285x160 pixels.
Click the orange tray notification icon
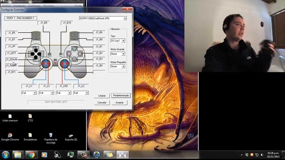252,155
